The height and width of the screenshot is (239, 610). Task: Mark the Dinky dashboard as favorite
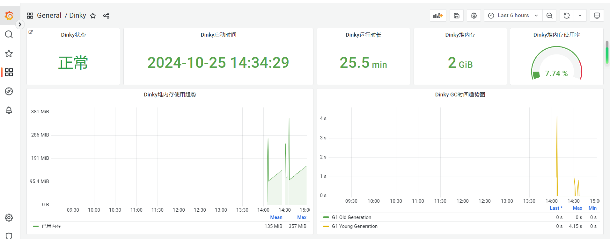coord(93,16)
